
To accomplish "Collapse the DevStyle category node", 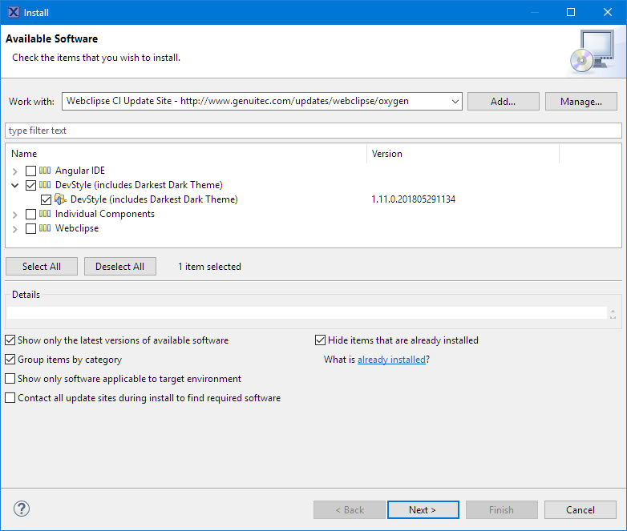I will (15, 185).
